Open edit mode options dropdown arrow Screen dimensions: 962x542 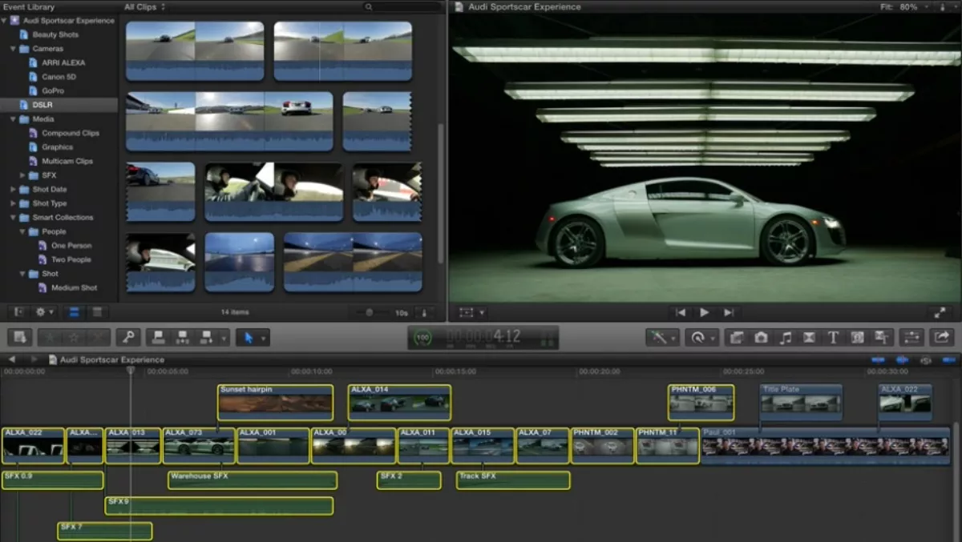[224, 337]
